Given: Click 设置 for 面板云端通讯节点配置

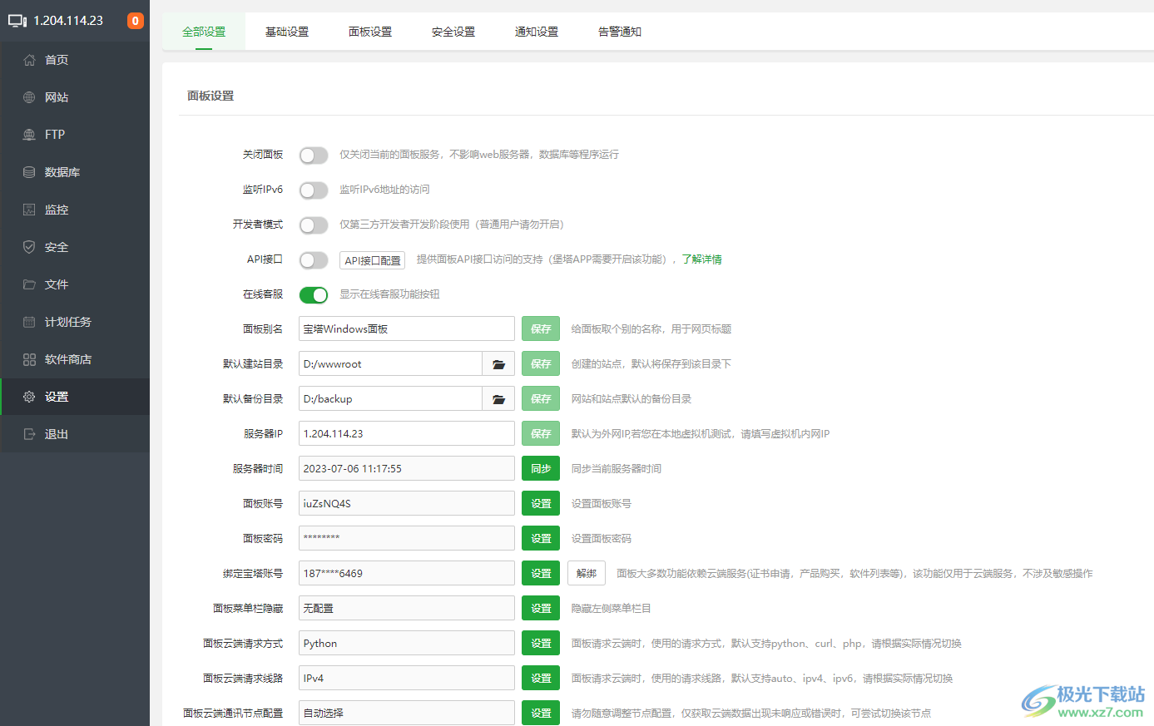Looking at the screenshot, I should pos(541,714).
